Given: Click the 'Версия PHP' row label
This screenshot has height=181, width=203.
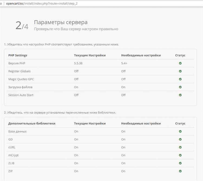Looking at the screenshot, I should [x=17, y=63].
